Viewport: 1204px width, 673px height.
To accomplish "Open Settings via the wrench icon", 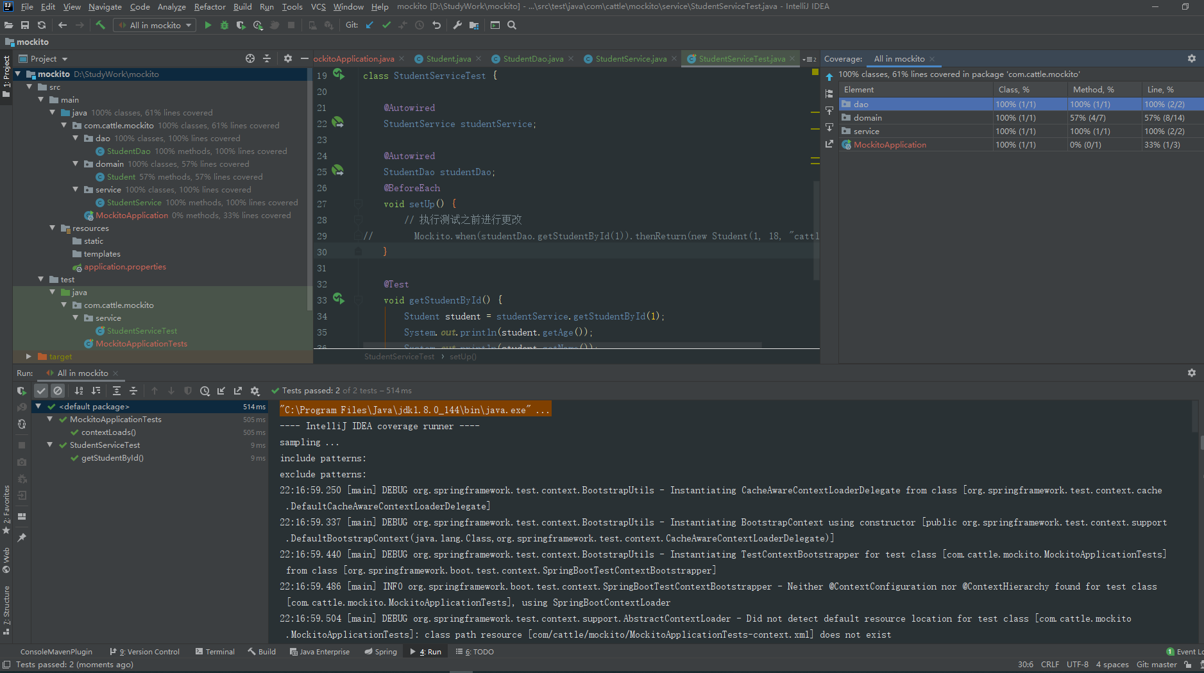I will 457,25.
